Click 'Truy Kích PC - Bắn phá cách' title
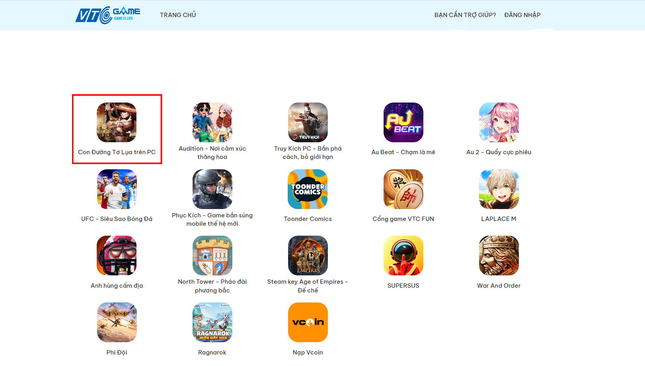Viewport: 645px width, 366px height. tap(308, 153)
